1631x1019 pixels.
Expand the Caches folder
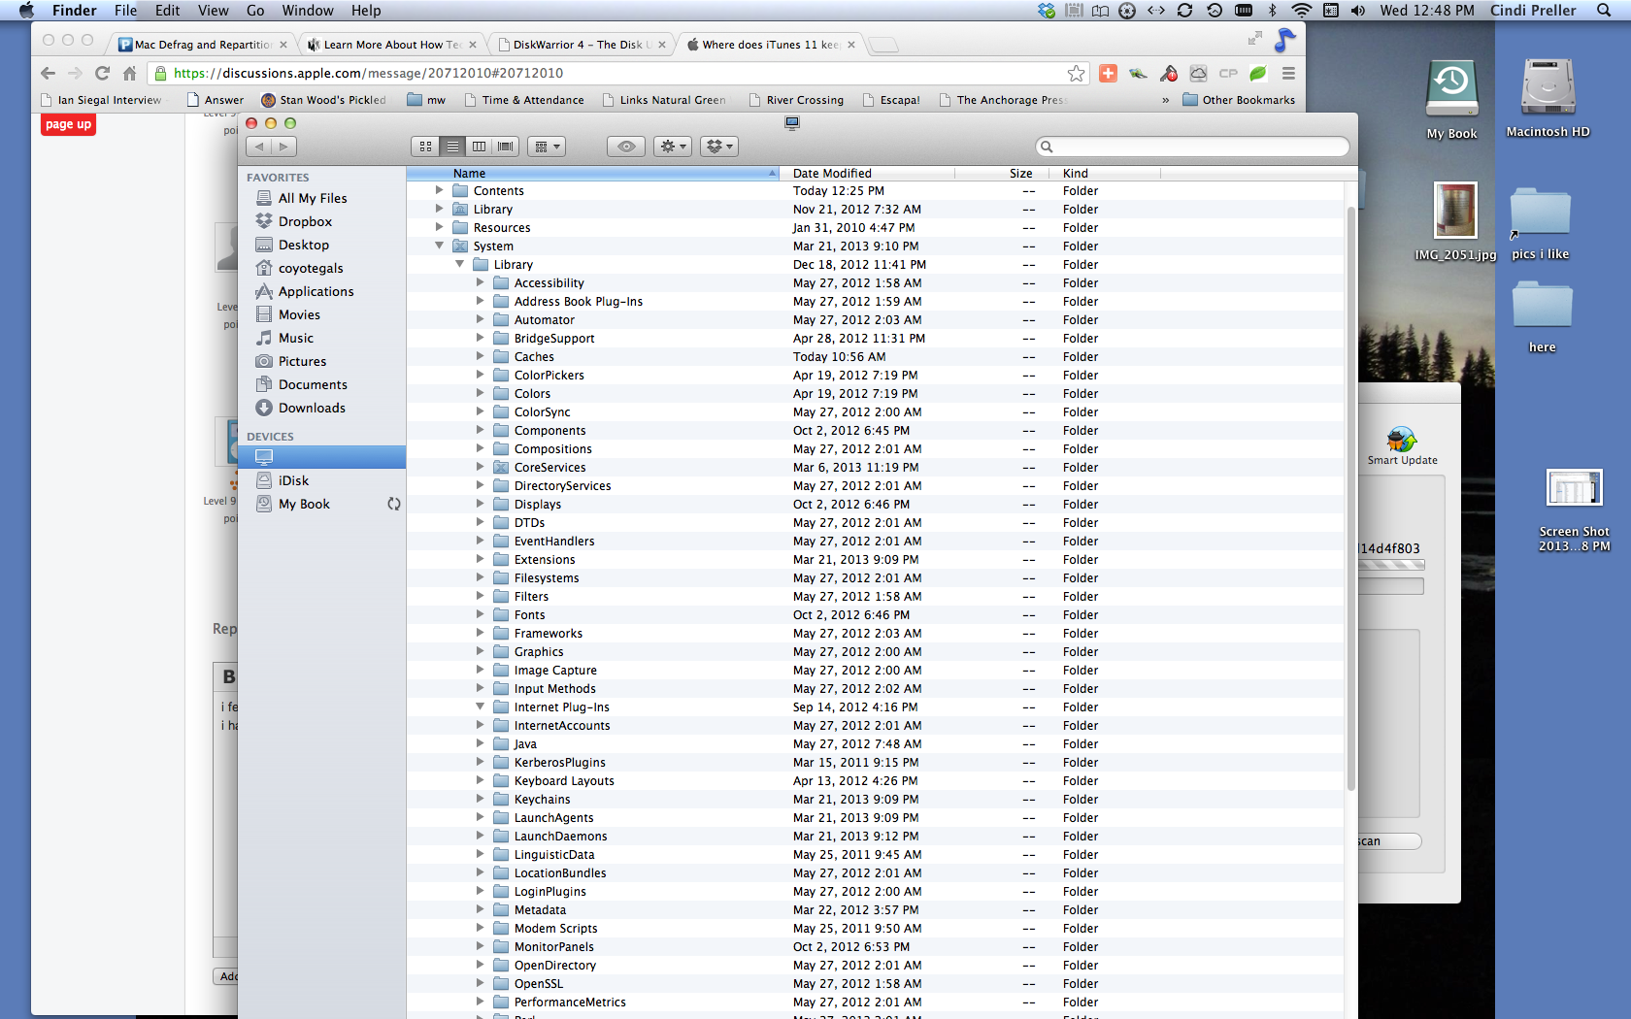point(480,357)
